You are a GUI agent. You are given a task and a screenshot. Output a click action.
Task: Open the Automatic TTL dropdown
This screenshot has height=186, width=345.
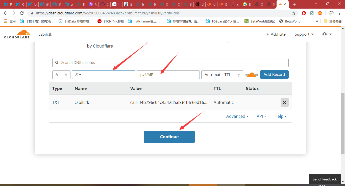222,75
